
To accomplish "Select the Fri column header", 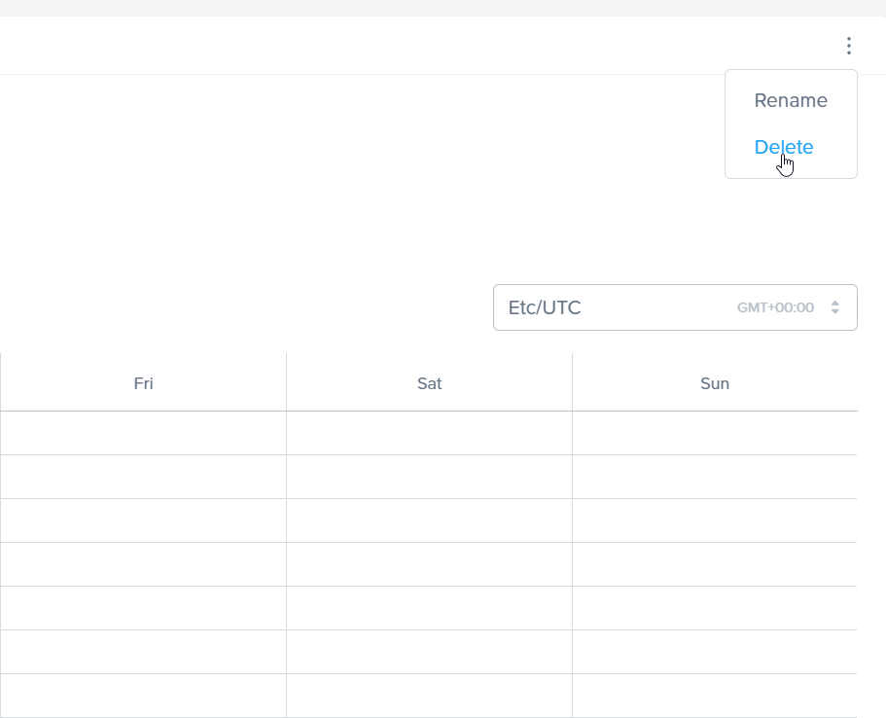I will 143,383.
